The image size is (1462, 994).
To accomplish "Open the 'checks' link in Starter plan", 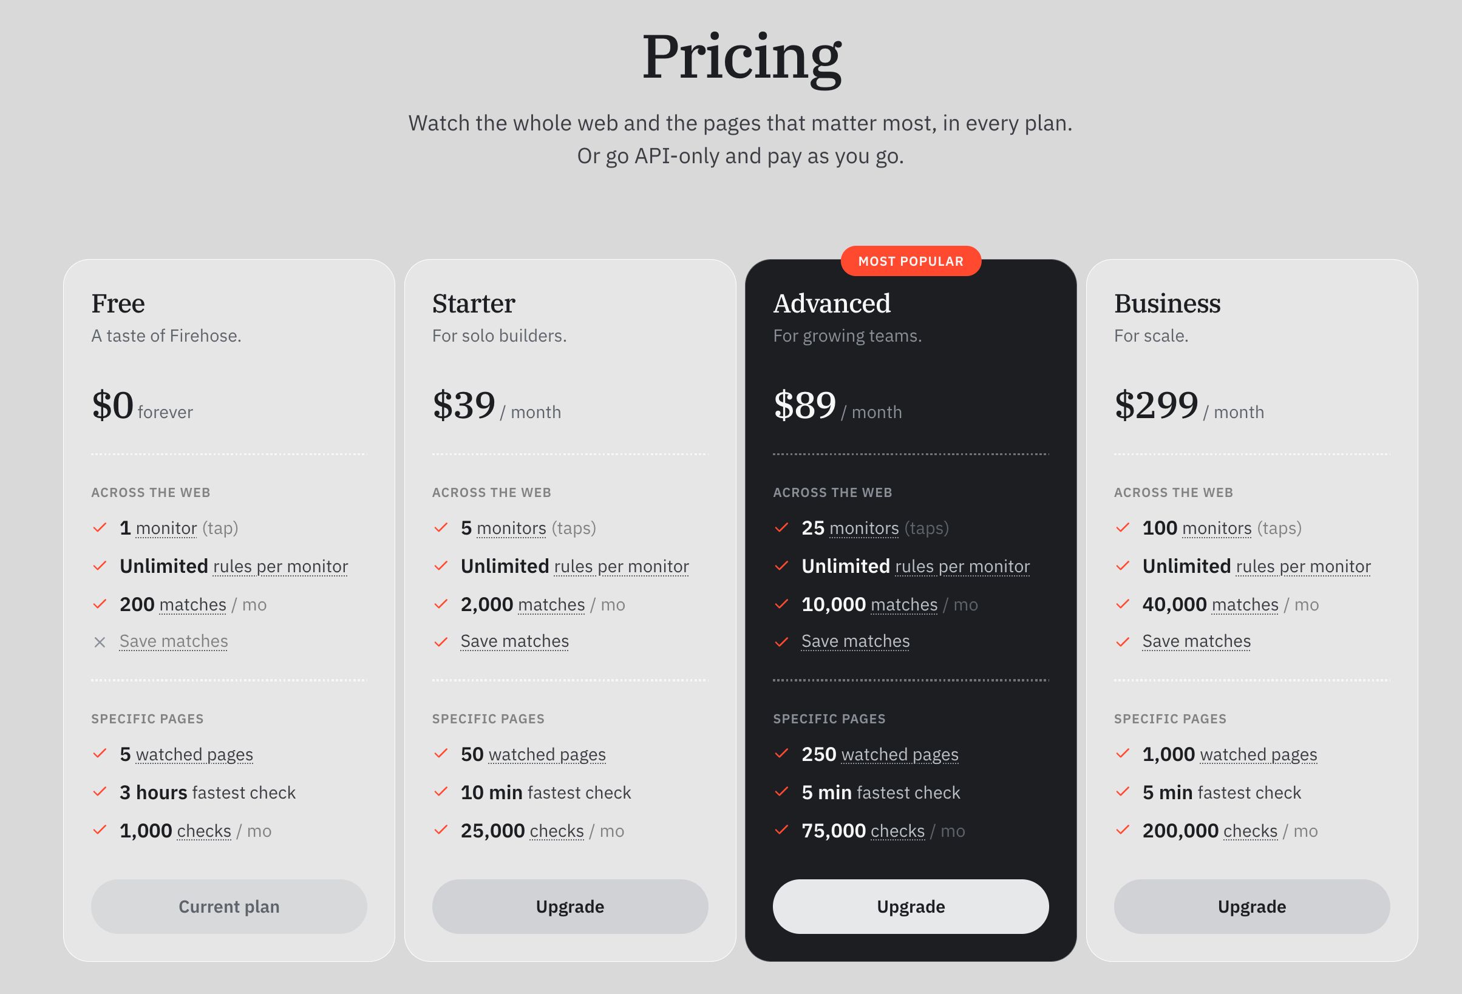I will pos(557,831).
